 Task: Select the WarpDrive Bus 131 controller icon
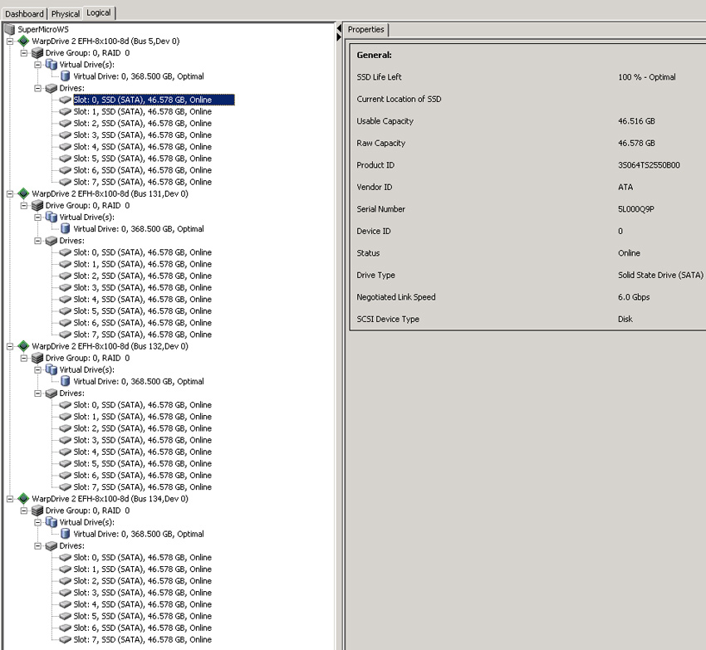click(23, 194)
